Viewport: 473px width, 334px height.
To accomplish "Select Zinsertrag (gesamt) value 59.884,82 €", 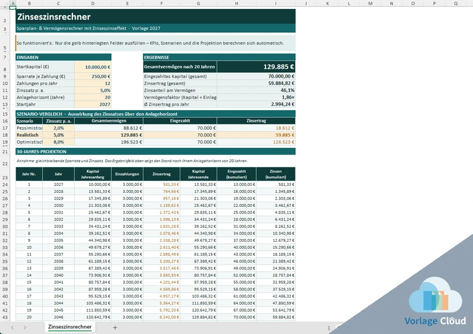I will point(256,83).
